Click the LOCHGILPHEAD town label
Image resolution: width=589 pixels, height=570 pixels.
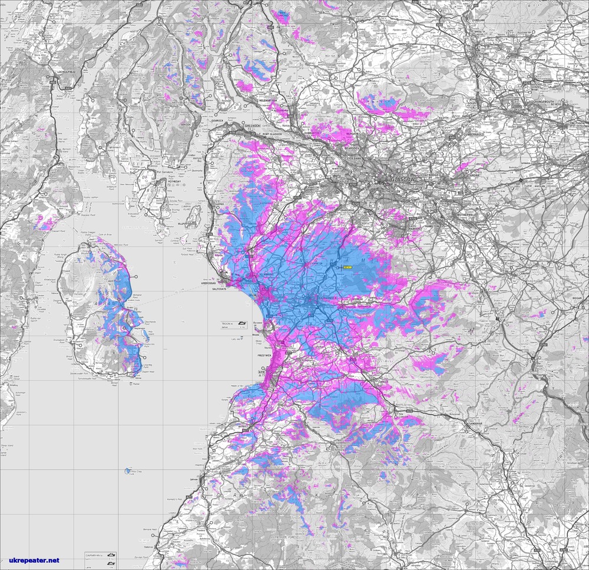pos(66,71)
